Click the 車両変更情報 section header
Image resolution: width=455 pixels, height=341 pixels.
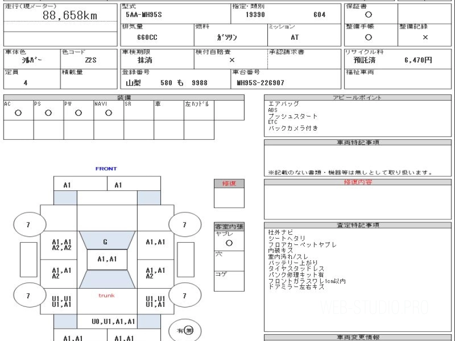358,337
